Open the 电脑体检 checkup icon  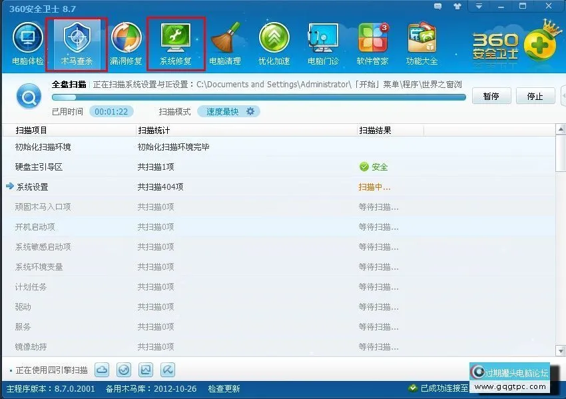coord(28,44)
